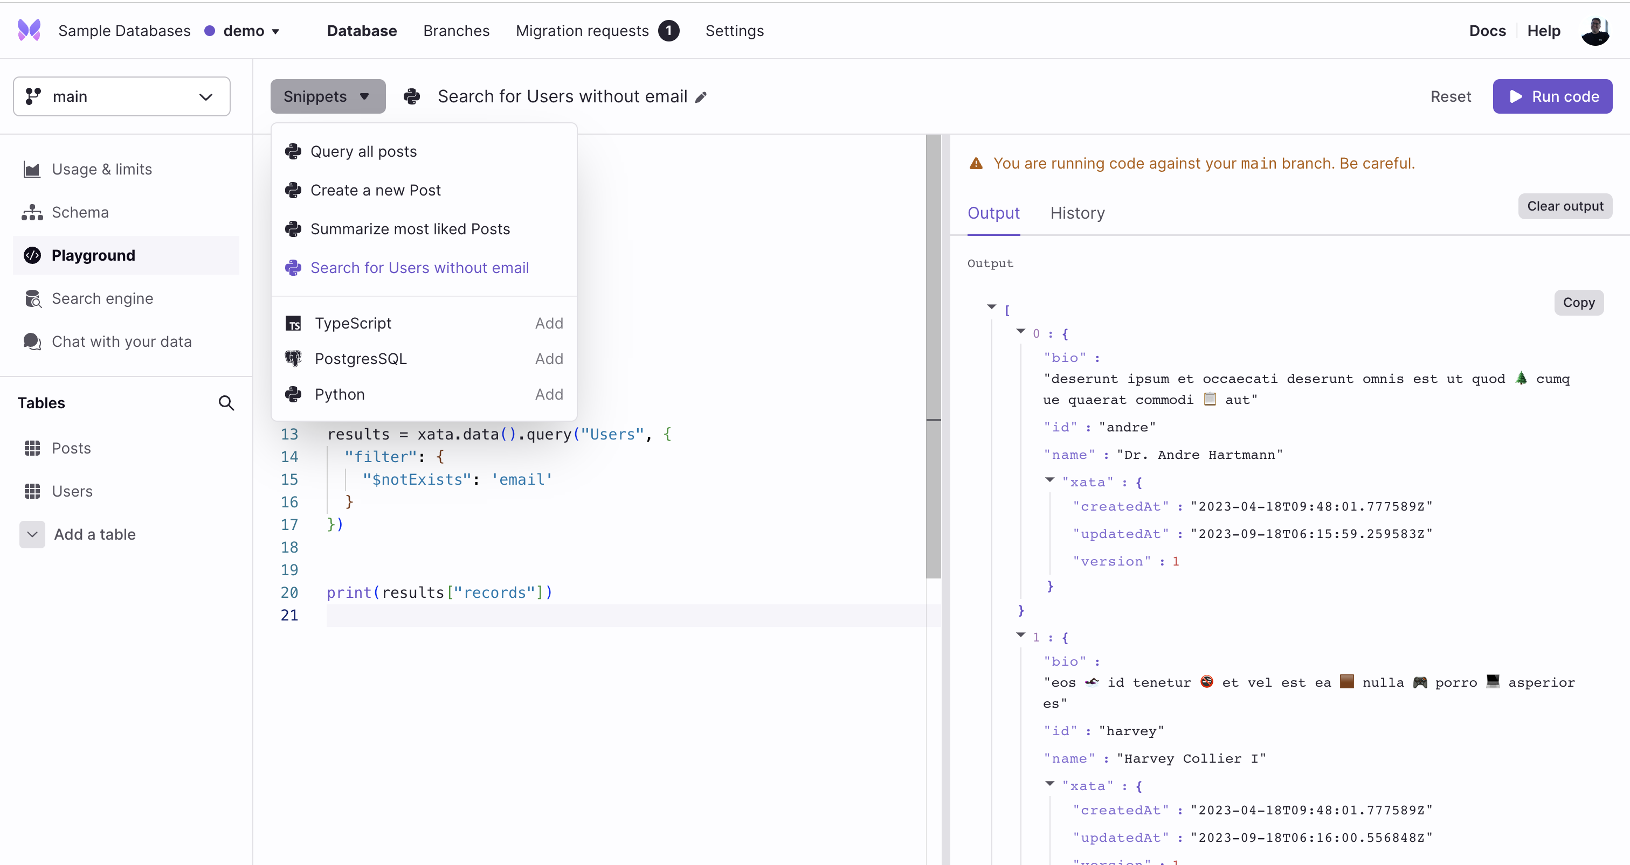
Task: Open Search engine from the sidebar
Action: point(102,298)
